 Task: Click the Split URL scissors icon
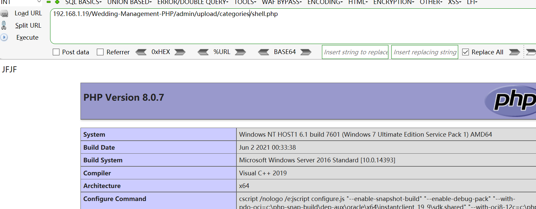tap(4, 25)
